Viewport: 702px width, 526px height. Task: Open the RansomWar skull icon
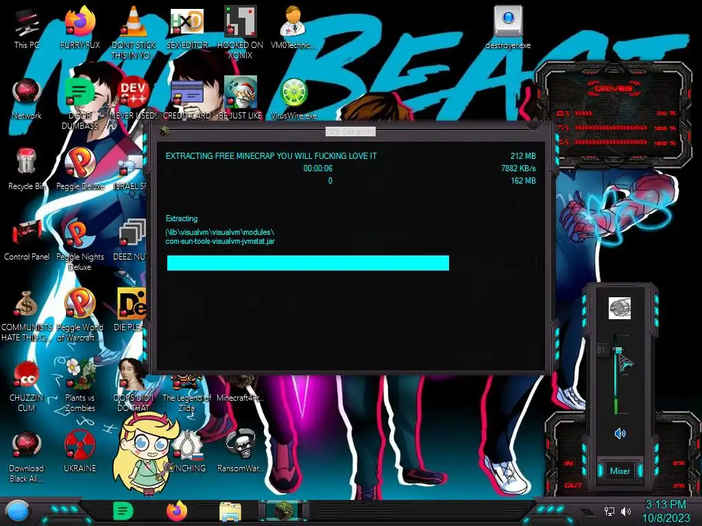(x=241, y=452)
